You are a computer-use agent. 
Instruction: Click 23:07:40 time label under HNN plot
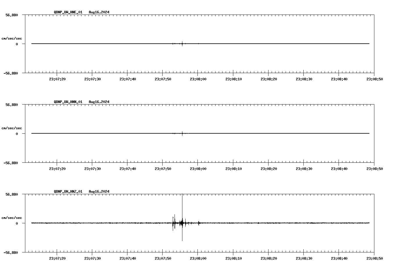pyautogui.click(x=128, y=169)
